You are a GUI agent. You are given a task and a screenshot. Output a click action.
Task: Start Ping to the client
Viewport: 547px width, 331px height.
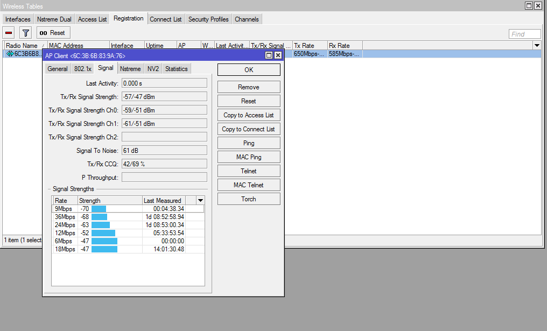249,143
